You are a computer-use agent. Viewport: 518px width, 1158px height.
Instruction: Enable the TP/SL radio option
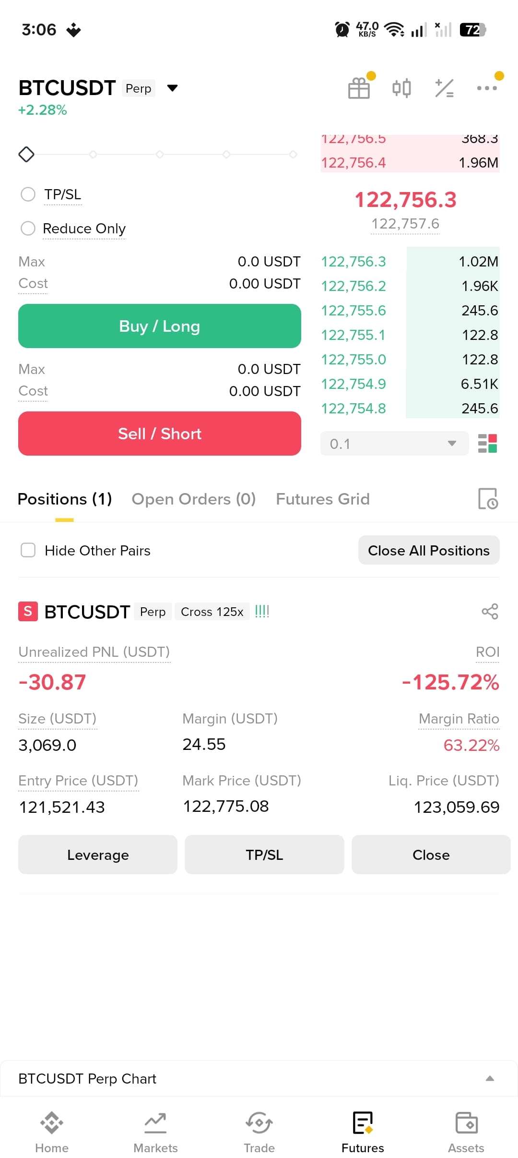coord(28,194)
